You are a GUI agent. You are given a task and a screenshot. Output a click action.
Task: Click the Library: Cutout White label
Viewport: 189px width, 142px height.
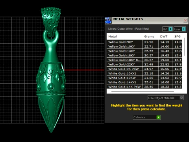click(129, 29)
